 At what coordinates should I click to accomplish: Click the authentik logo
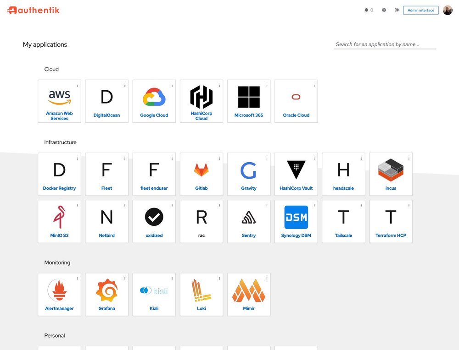point(33,10)
